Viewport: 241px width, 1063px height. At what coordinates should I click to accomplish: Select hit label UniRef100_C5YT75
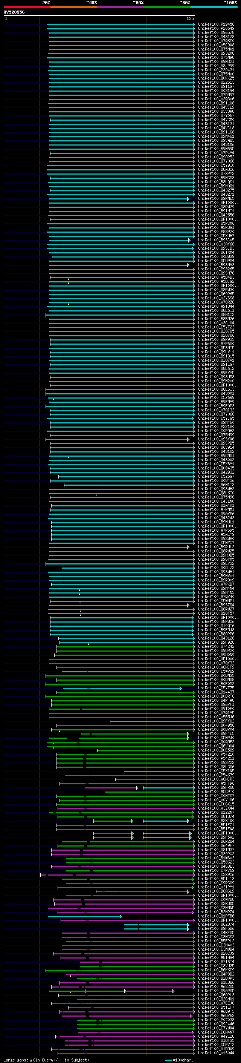click(x=216, y=688)
